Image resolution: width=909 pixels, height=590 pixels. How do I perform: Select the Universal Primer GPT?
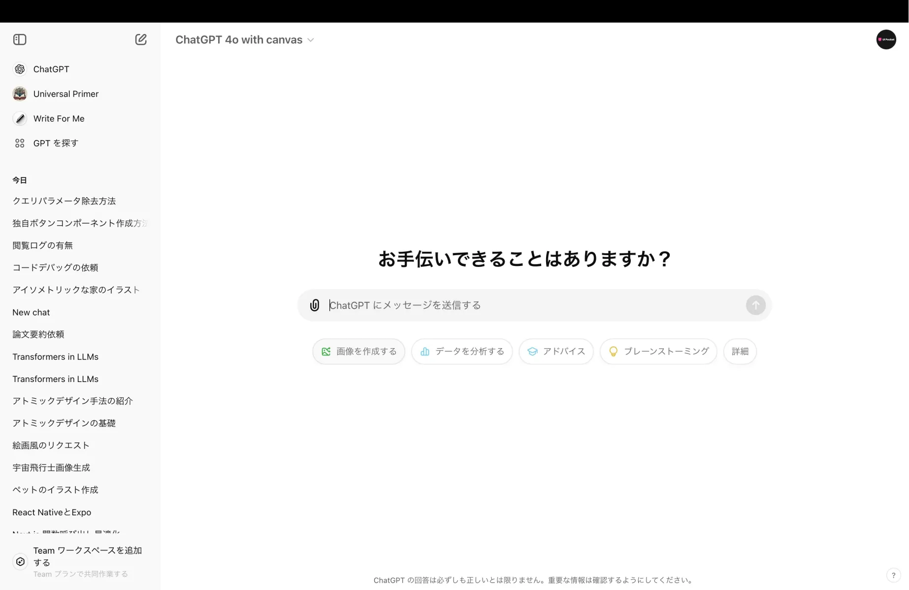66,93
